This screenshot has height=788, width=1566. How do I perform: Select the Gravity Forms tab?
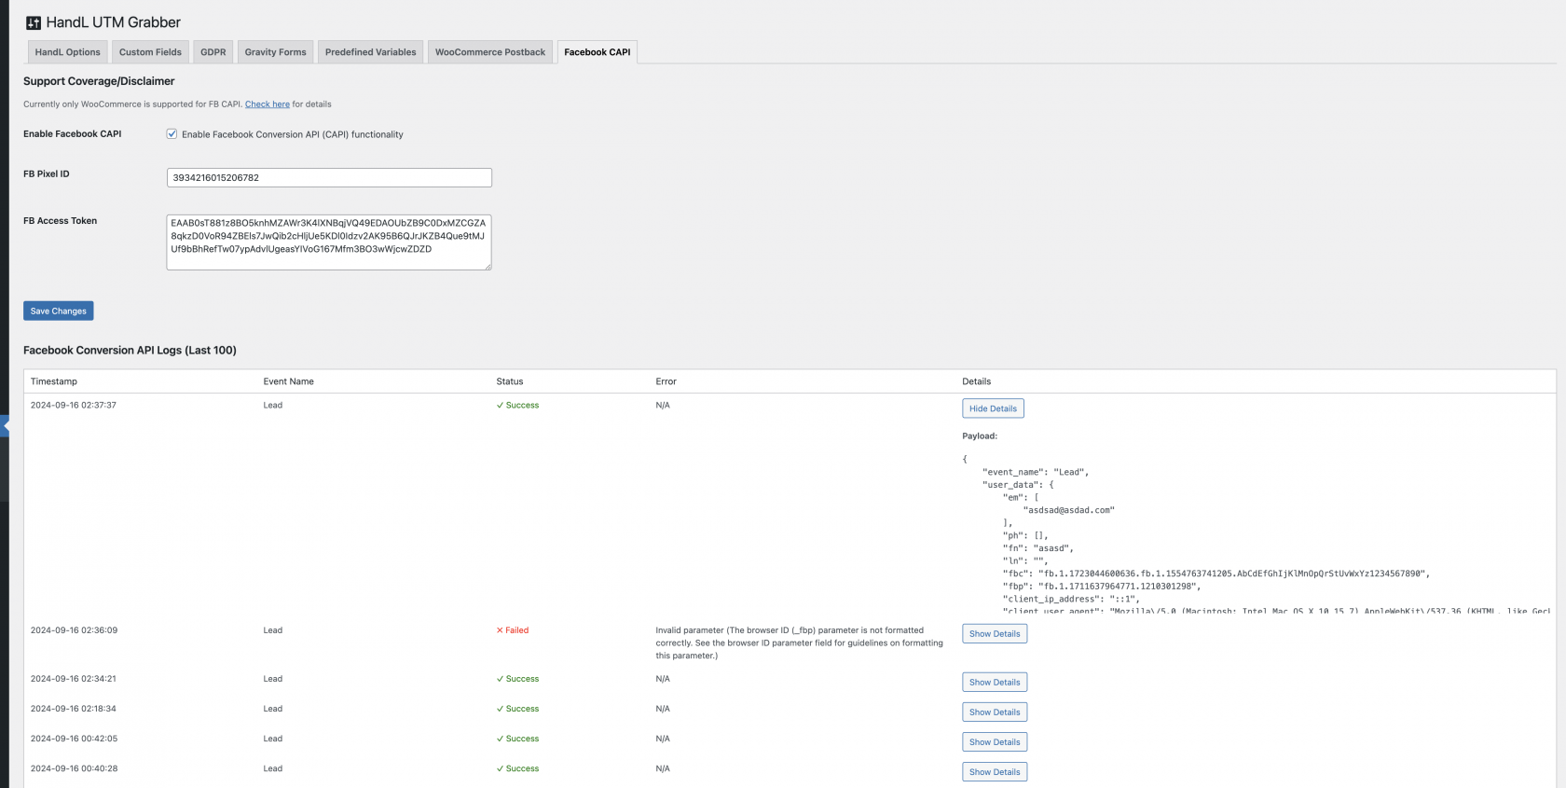(x=275, y=52)
